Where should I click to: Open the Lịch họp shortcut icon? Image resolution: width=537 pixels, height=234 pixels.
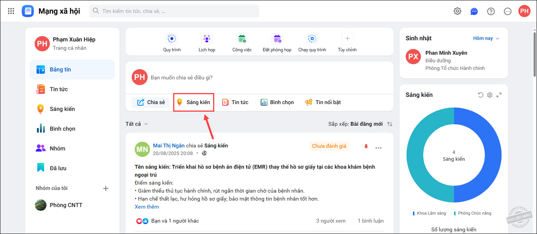[207, 38]
